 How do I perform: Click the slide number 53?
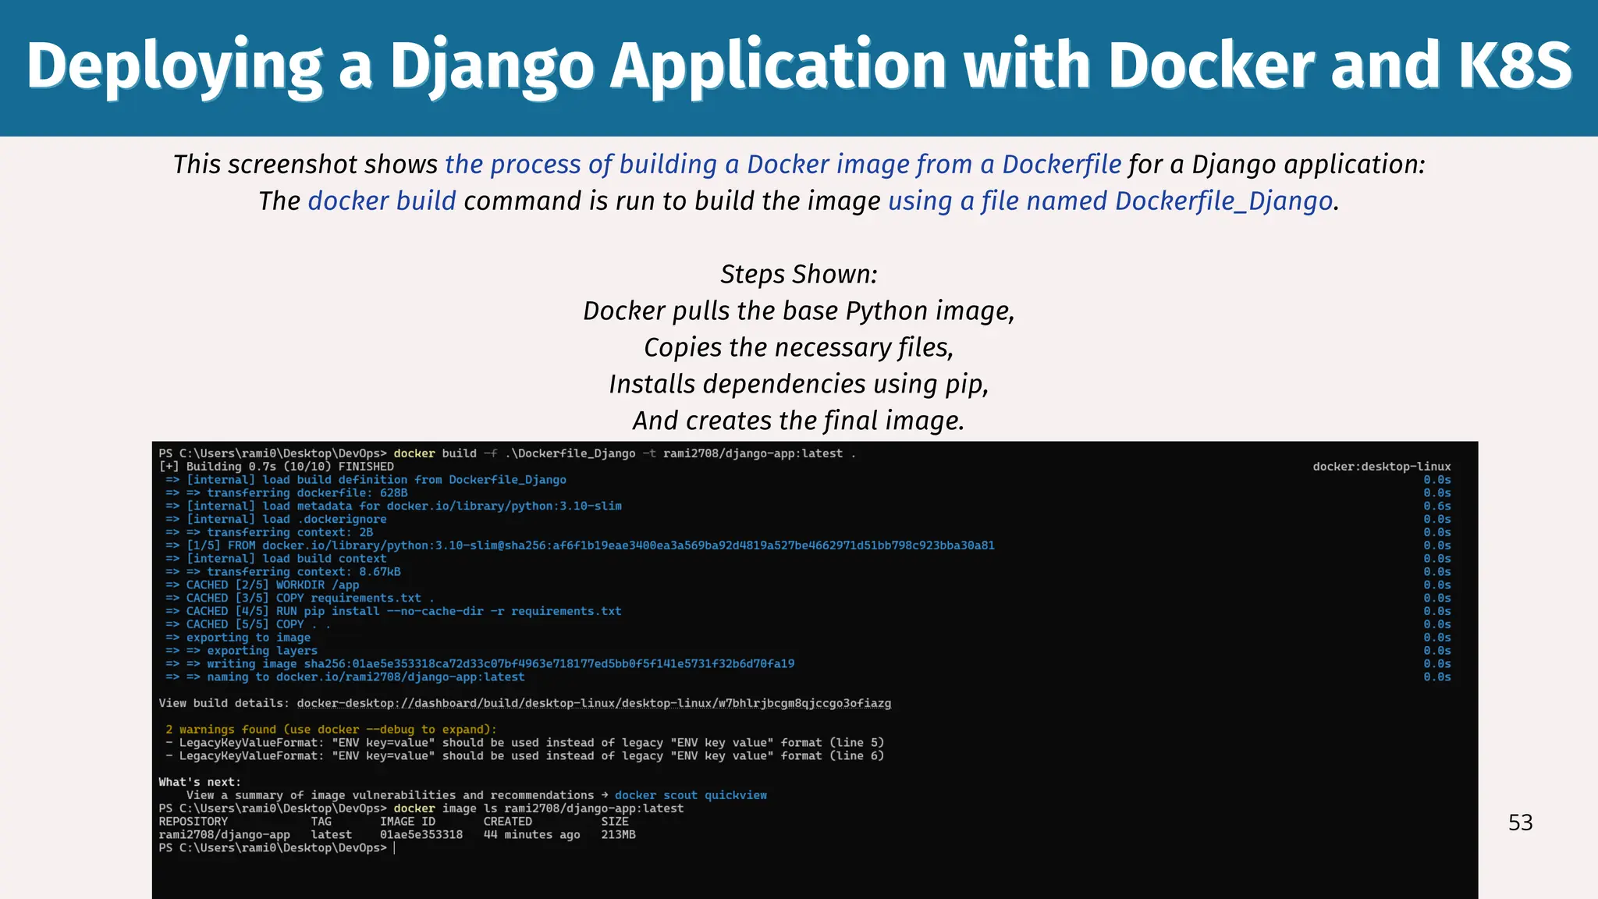tap(1520, 823)
